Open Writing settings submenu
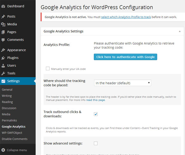The height and width of the screenshot is (155, 185). (7, 96)
